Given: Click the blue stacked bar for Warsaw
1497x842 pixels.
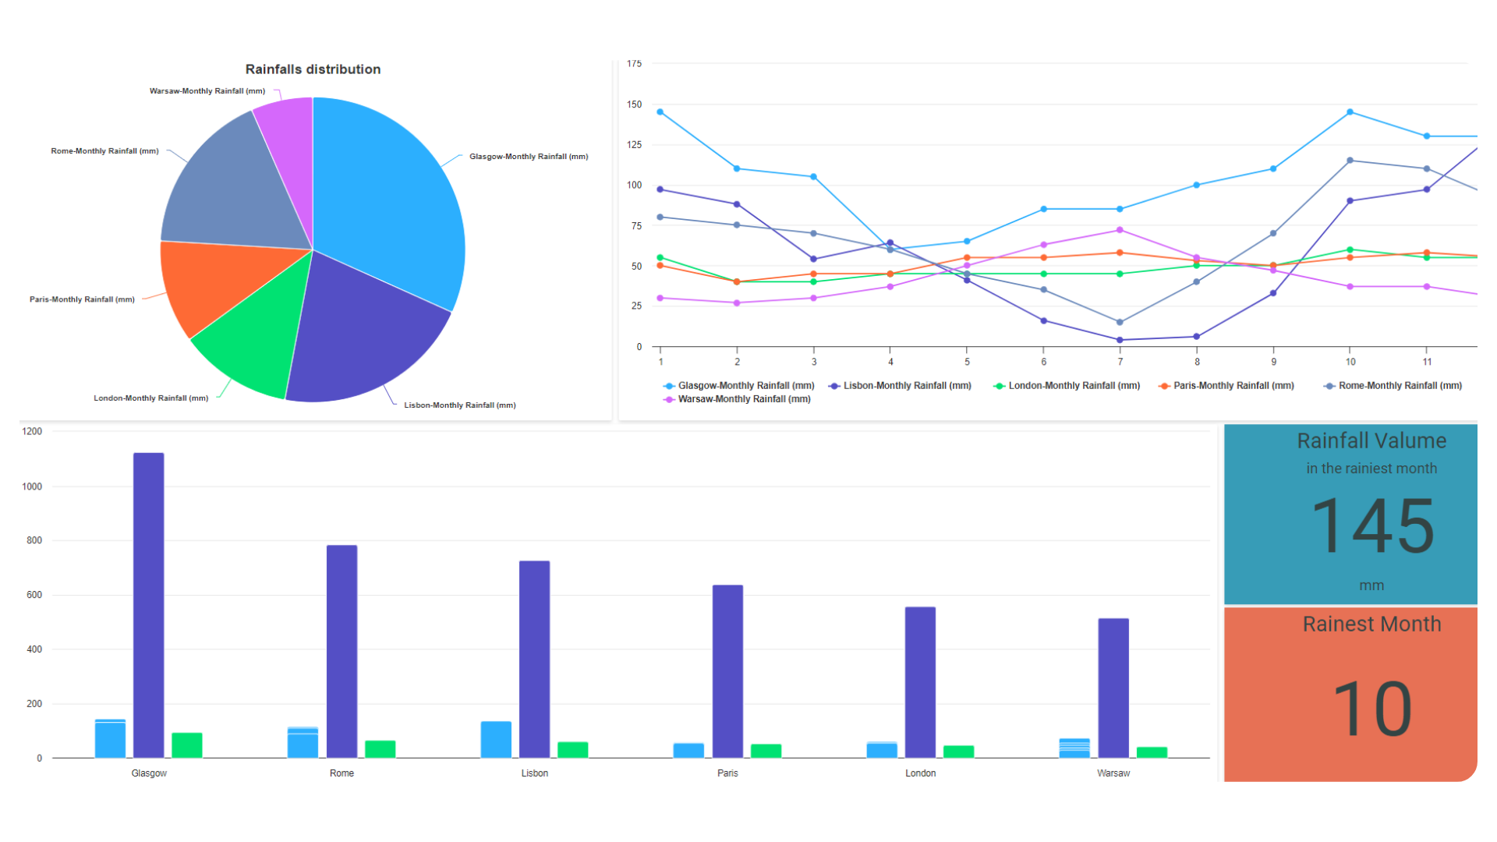Looking at the screenshot, I should click(1074, 748).
